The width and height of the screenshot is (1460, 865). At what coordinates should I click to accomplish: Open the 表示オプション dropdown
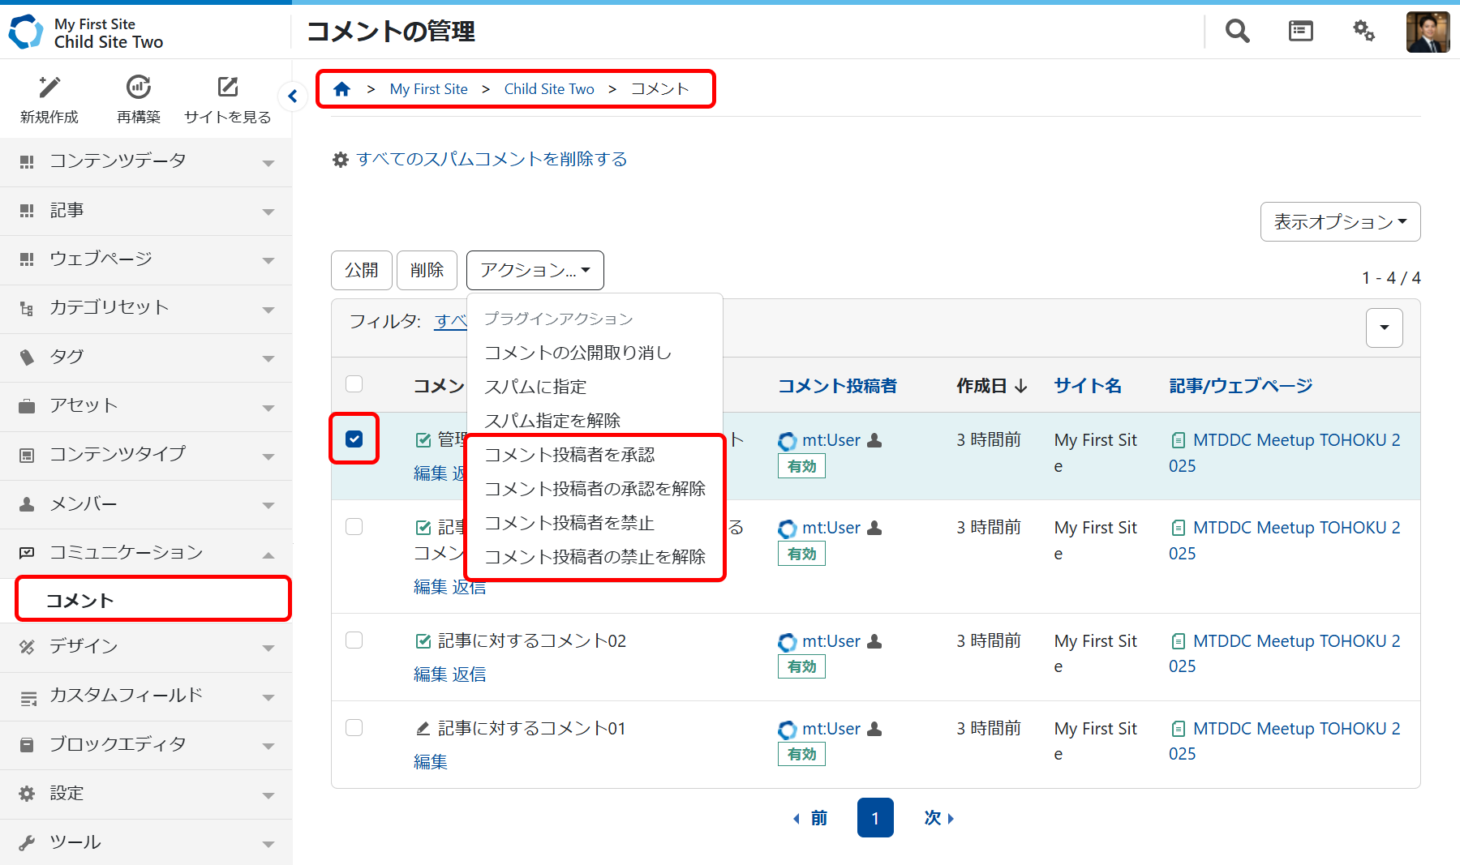point(1340,221)
